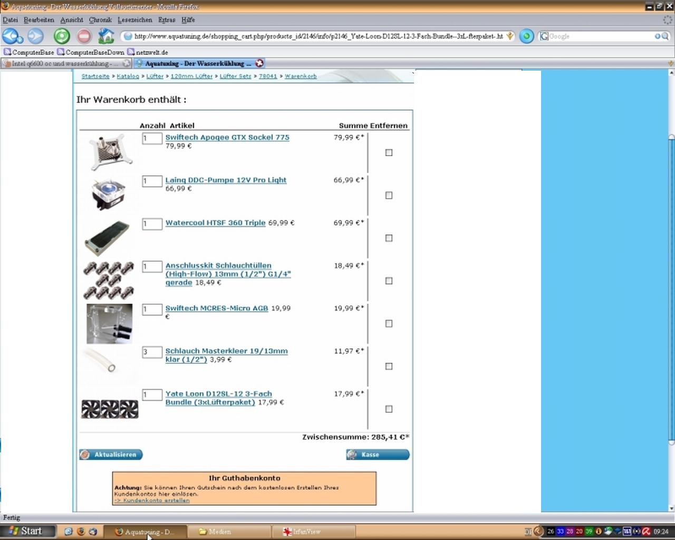This screenshot has height=540, width=675.
Task: Click first quick launch icon beside Start
Action: coord(68,532)
